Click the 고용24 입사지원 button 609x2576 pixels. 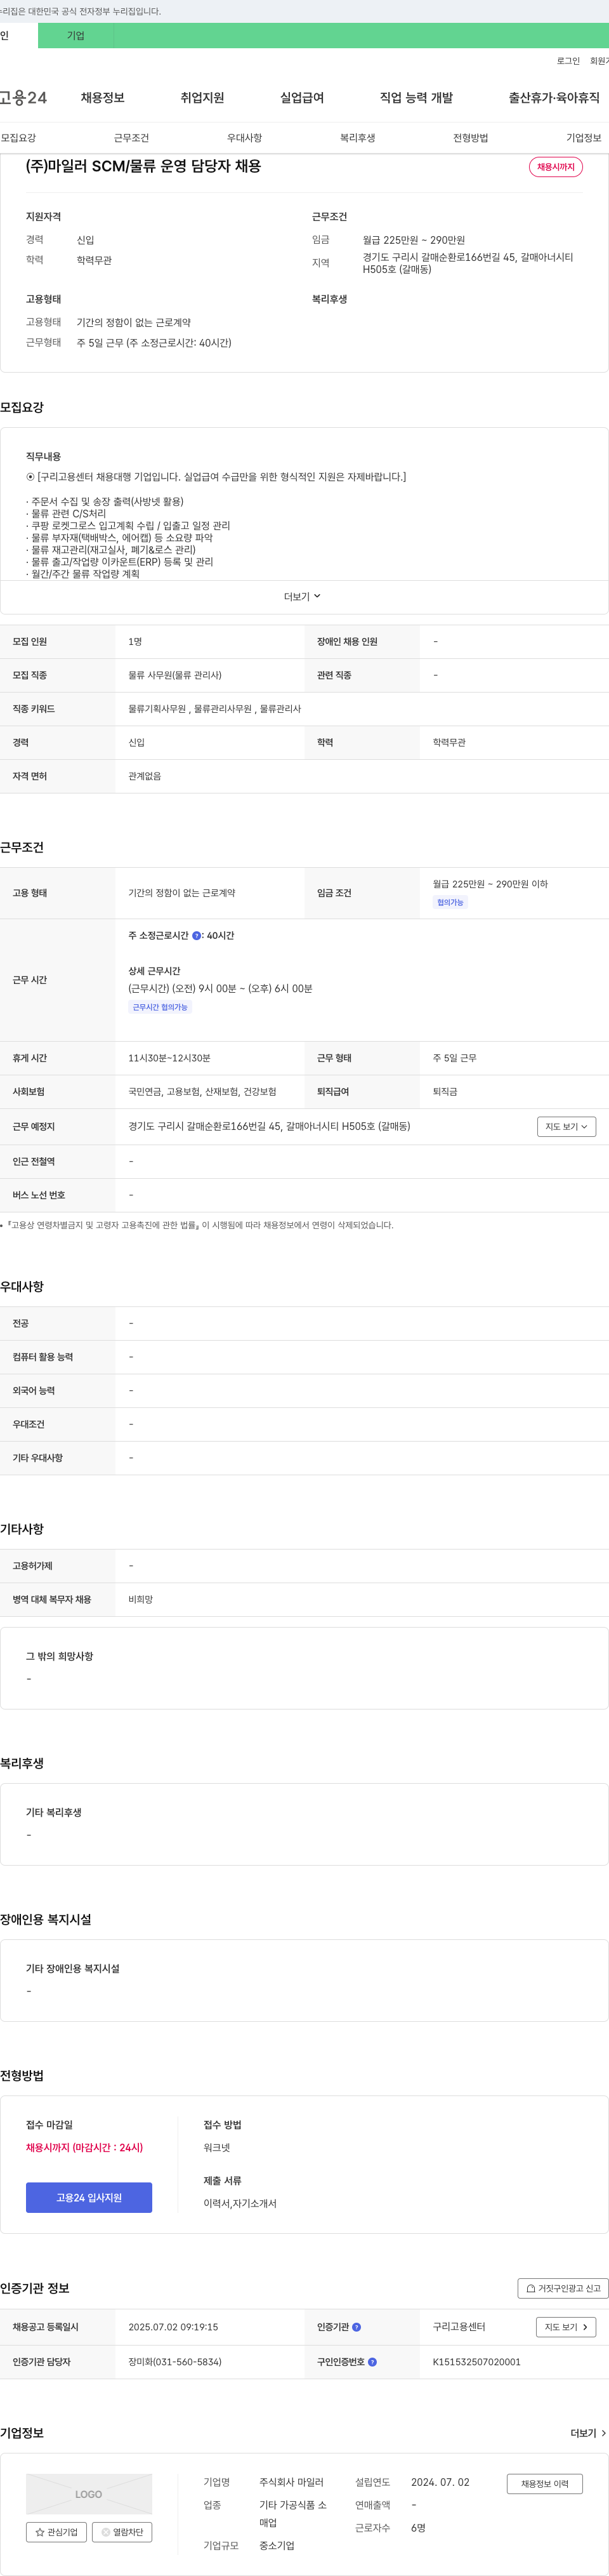(89, 2197)
